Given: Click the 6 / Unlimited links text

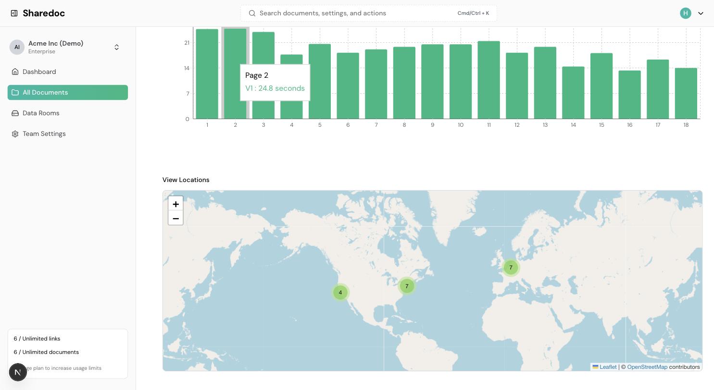Looking at the screenshot, I should point(37,339).
